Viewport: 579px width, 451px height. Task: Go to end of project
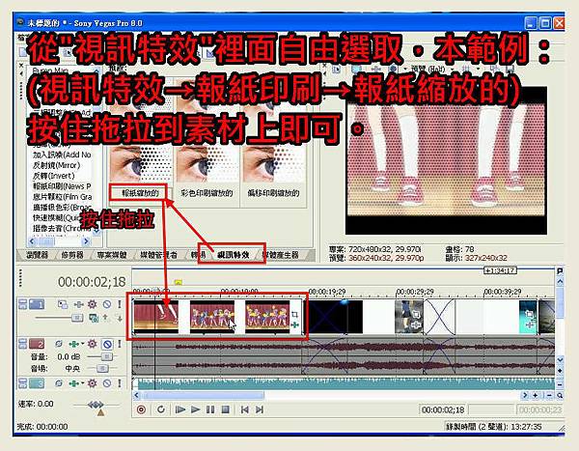(x=260, y=409)
